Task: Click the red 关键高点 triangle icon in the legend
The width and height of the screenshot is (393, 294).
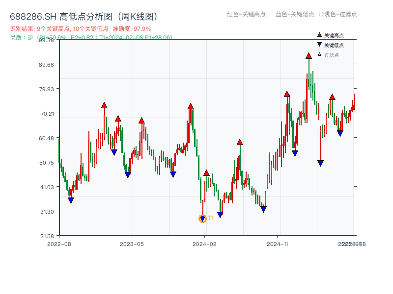Action: (x=319, y=35)
